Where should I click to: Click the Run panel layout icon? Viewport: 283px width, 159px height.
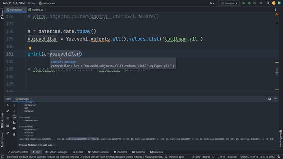8,125
